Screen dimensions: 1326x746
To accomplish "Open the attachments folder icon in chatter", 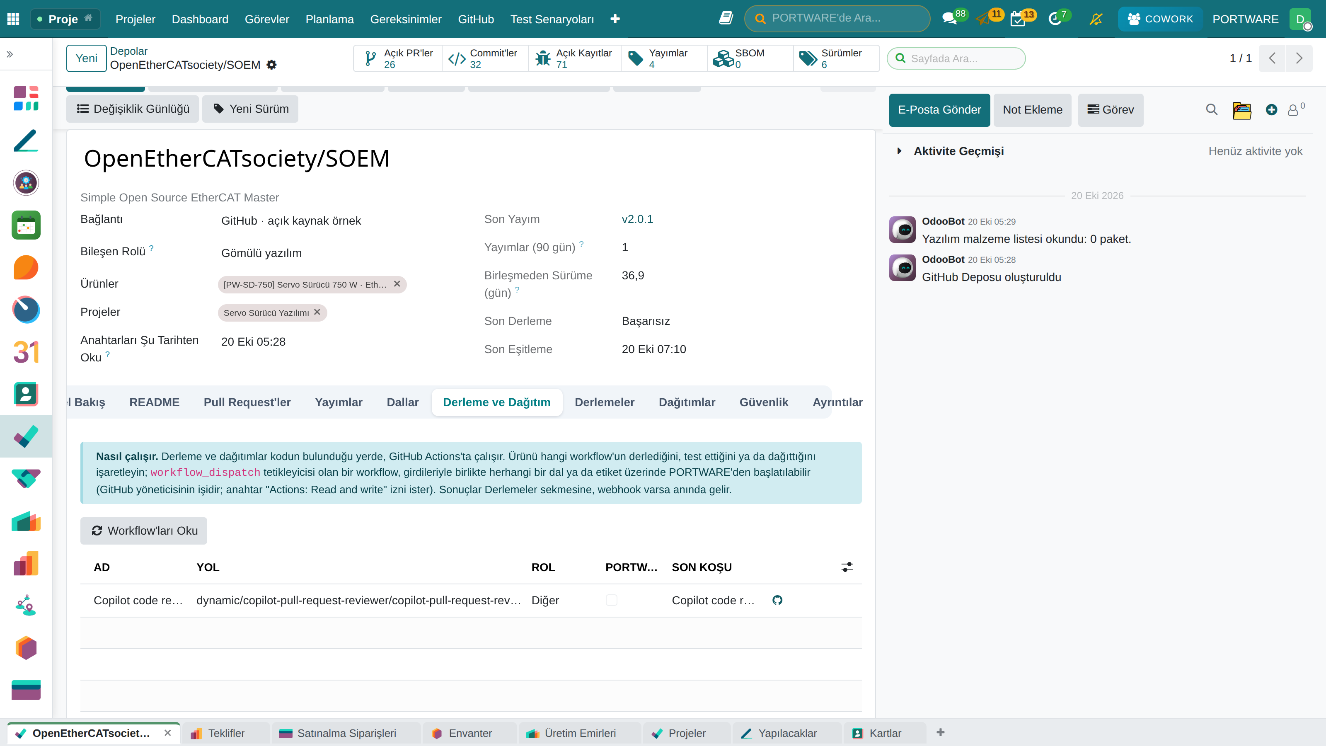I will 1241,110.
